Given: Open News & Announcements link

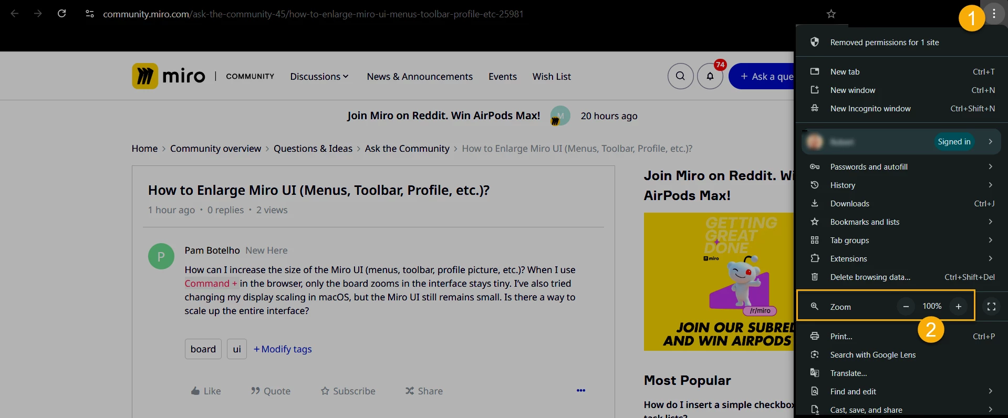Looking at the screenshot, I should 420,77.
